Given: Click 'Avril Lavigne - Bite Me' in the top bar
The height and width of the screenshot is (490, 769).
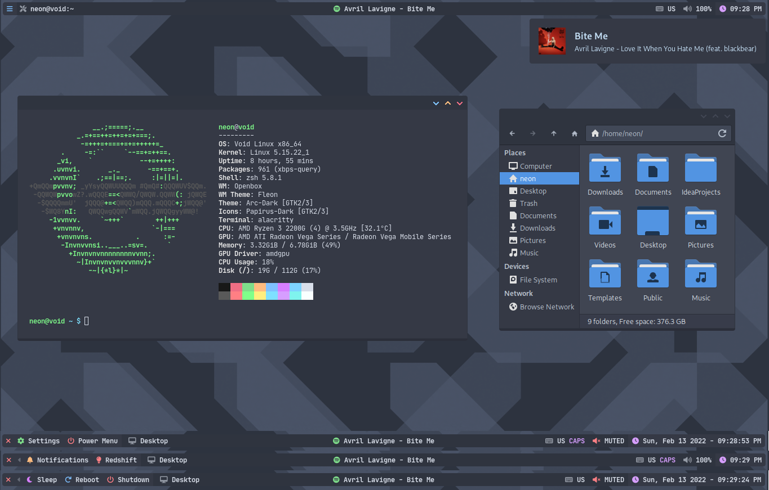Looking at the screenshot, I should click(389, 9).
